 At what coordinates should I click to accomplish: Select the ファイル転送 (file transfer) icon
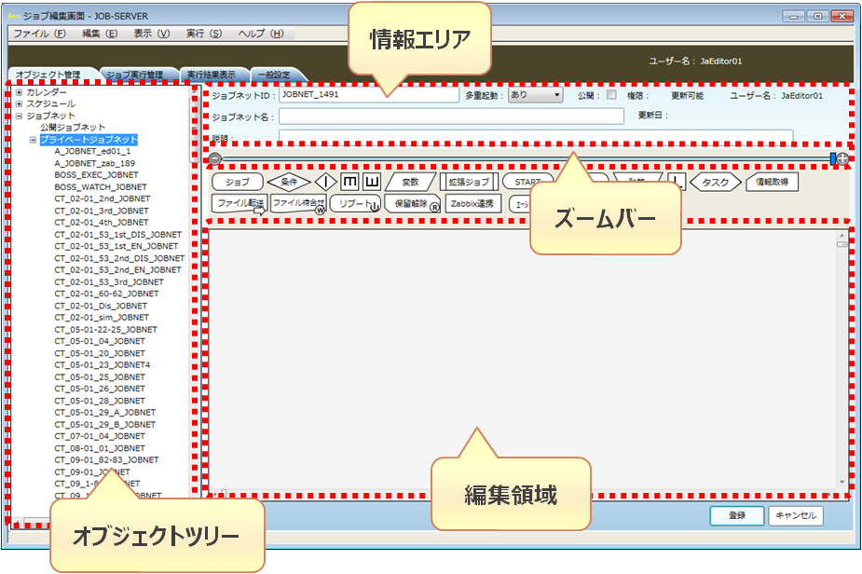(x=239, y=203)
